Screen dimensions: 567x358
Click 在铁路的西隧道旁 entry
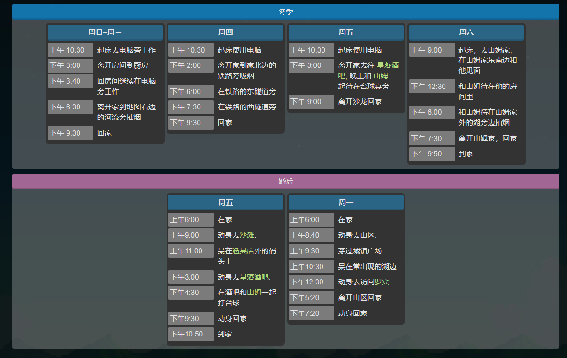[246, 107]
